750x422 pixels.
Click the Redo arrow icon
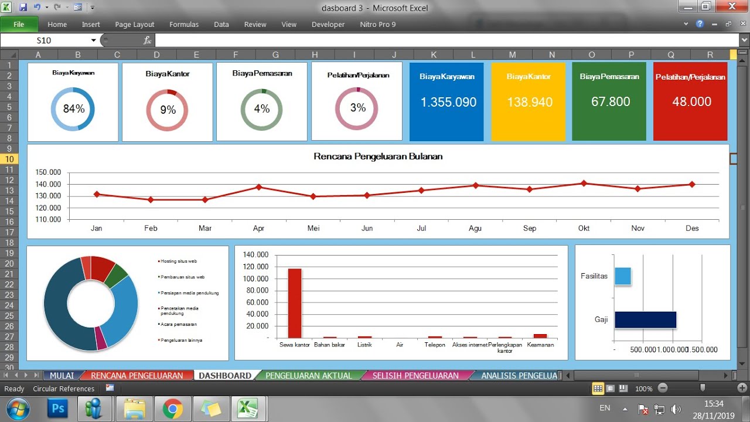[57, 8]
